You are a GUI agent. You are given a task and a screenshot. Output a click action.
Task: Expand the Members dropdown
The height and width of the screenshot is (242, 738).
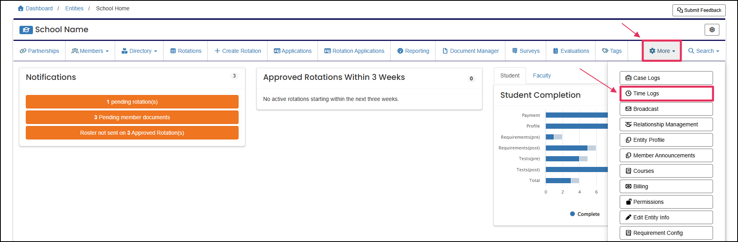[x=90, y=51]
